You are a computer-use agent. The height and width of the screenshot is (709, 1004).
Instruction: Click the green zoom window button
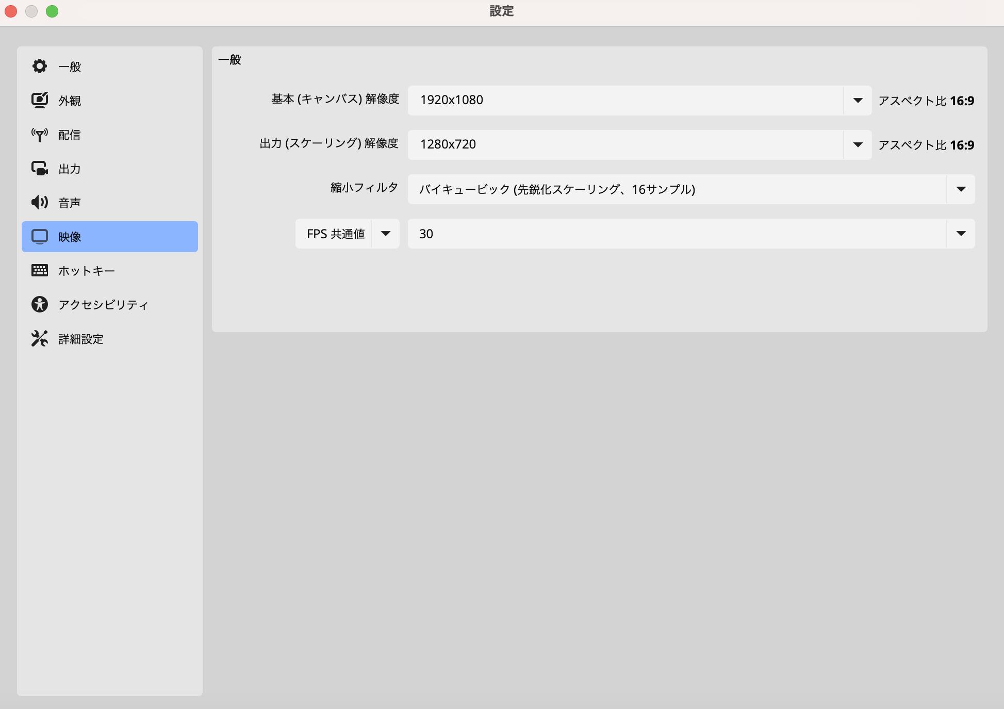(x=52, y=11)
